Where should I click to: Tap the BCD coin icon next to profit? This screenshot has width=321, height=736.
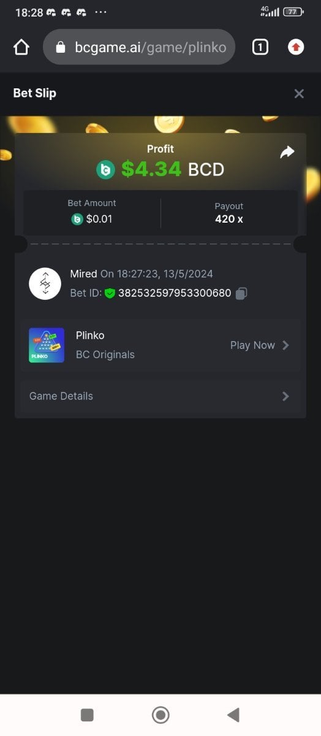tap(106, 169)
